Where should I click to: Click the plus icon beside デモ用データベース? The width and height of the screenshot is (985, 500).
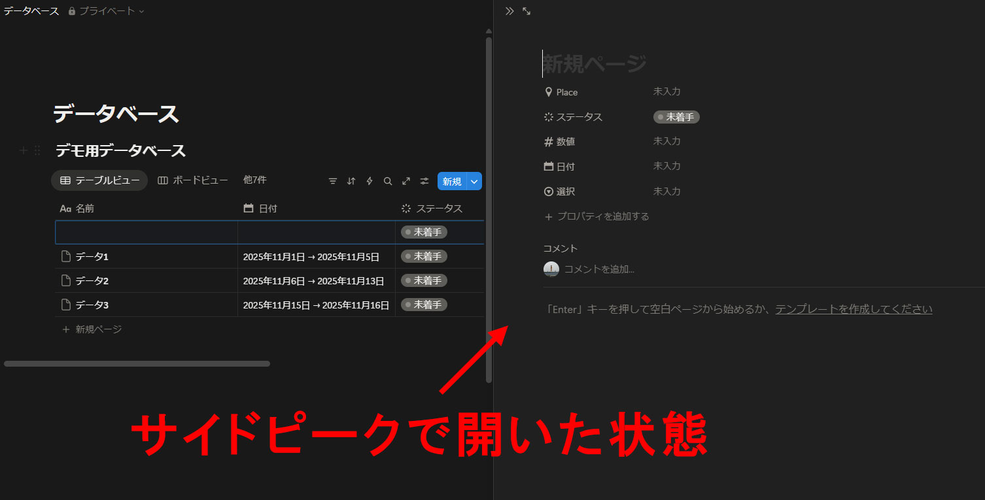(x=24, y=151)
